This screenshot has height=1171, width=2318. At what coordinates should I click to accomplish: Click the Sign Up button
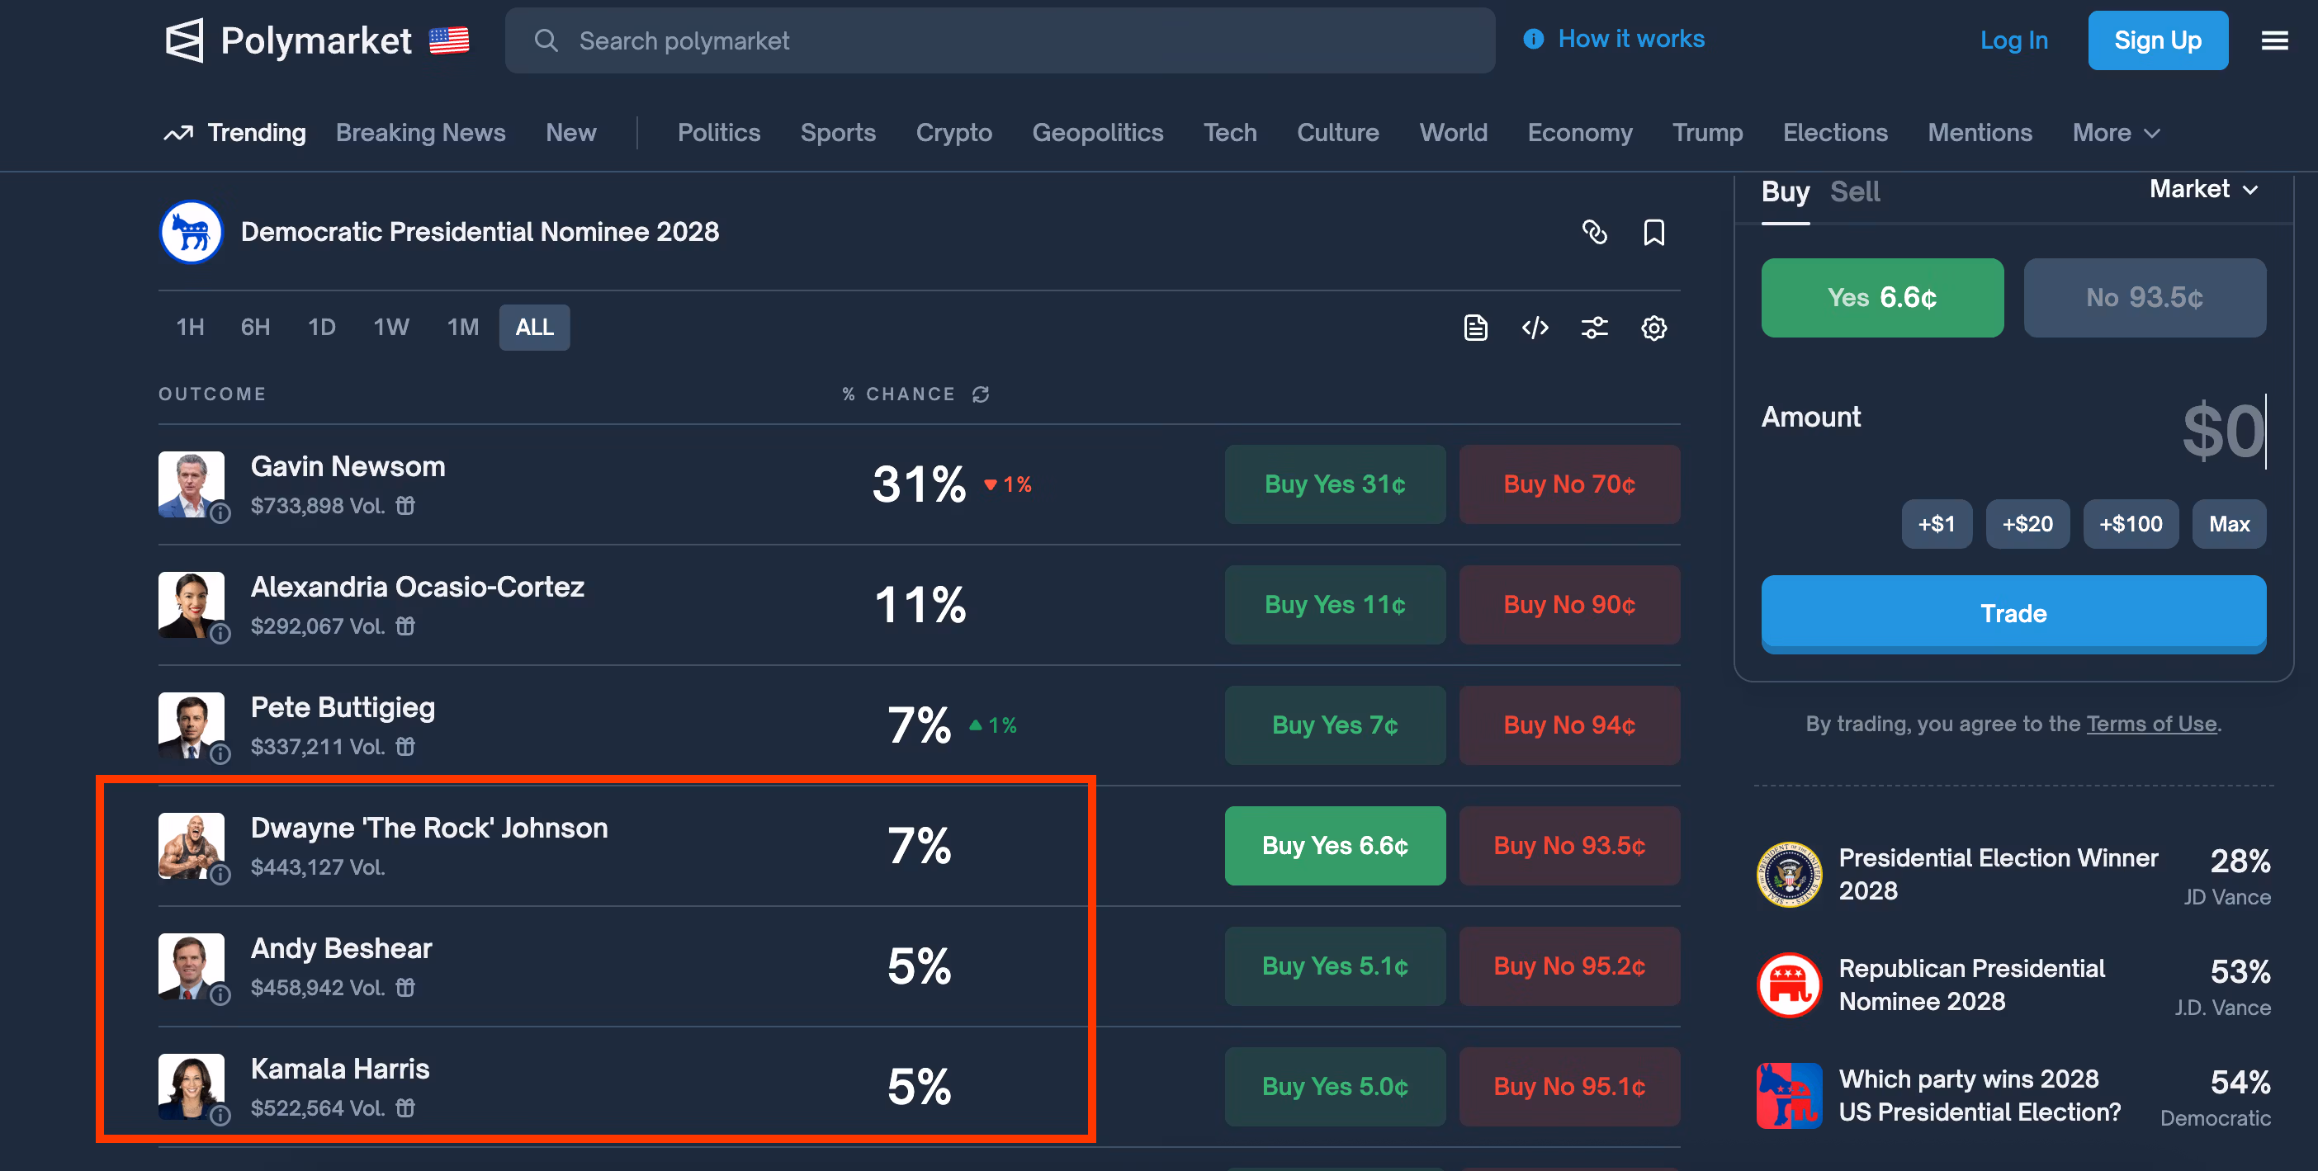[2158, 40]
